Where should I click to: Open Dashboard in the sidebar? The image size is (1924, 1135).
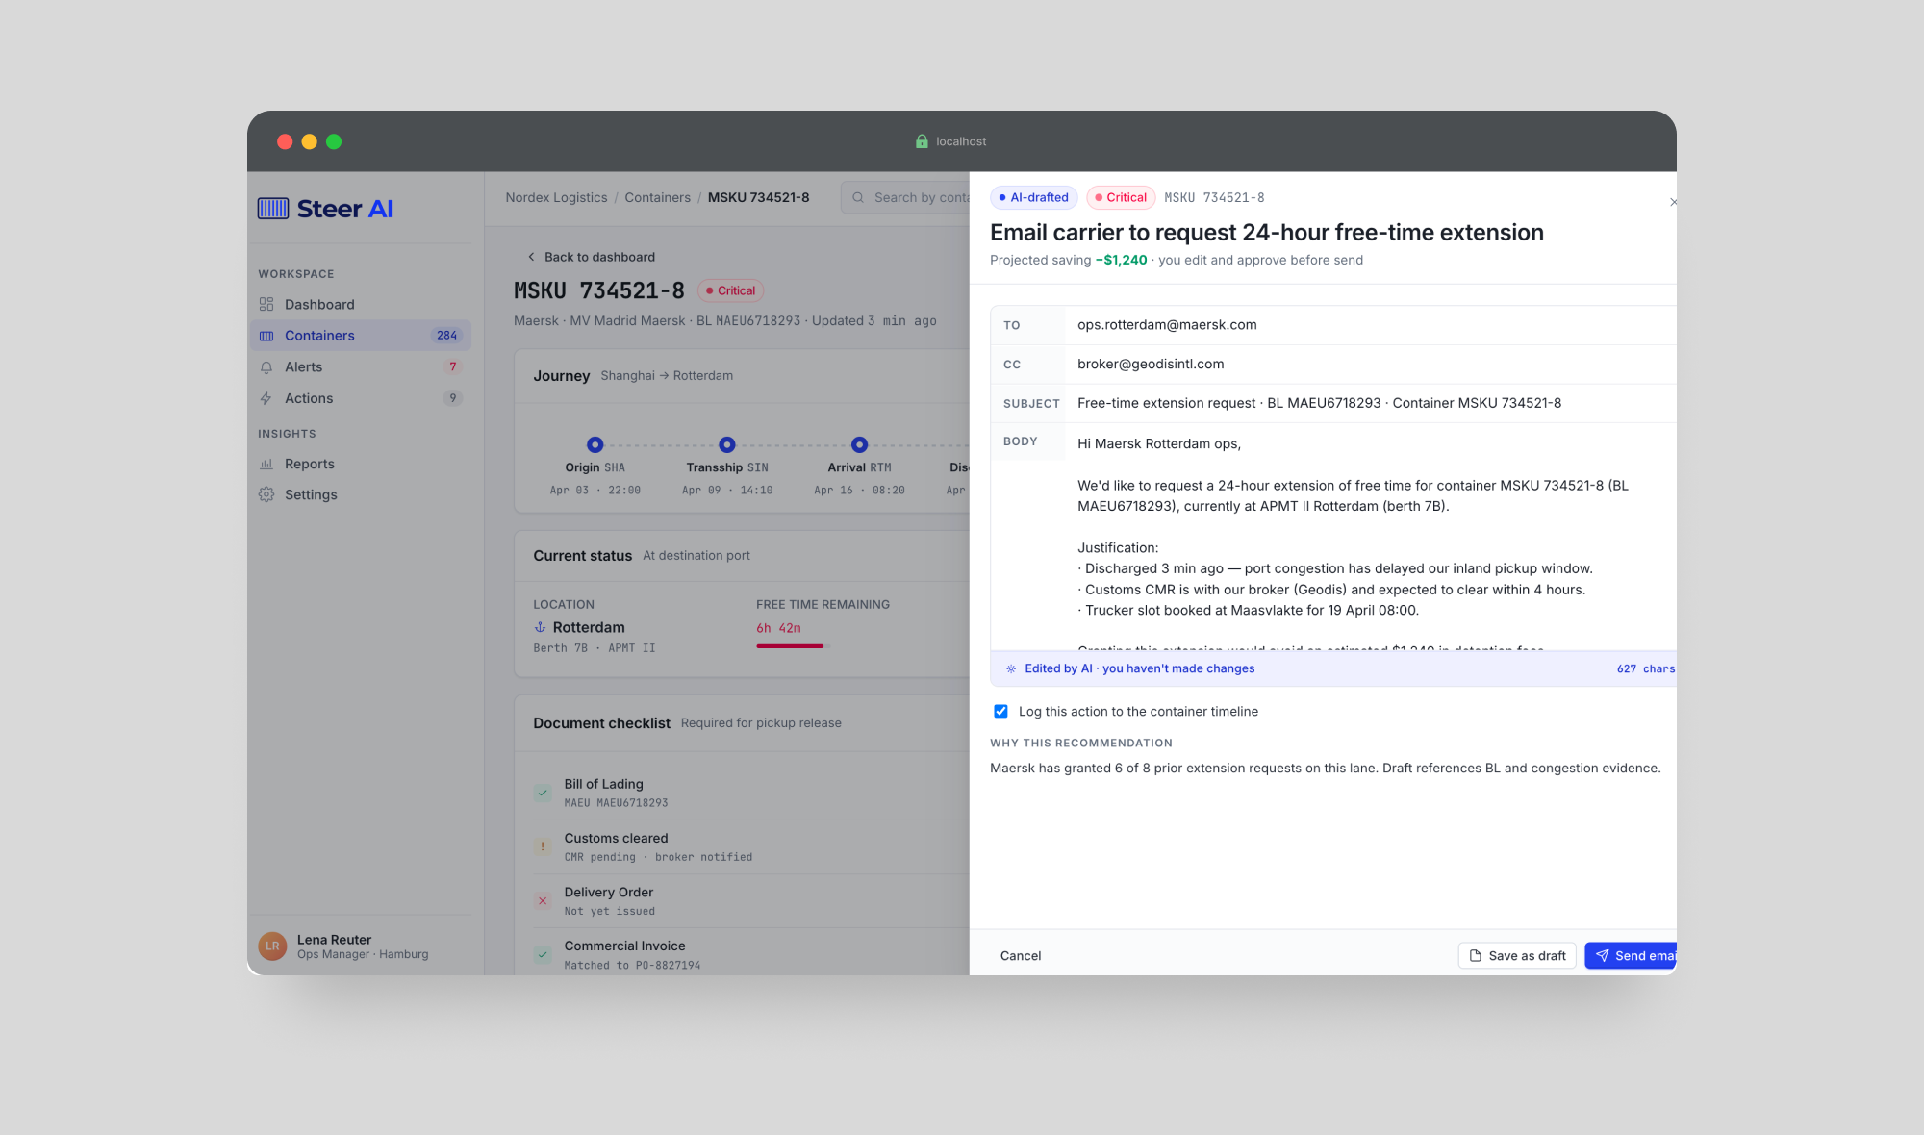[359, 304]
